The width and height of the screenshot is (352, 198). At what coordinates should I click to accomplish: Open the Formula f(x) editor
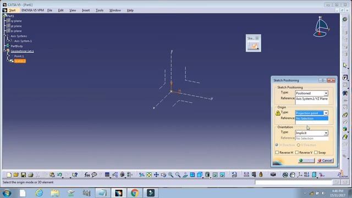(x=87, y=175)
